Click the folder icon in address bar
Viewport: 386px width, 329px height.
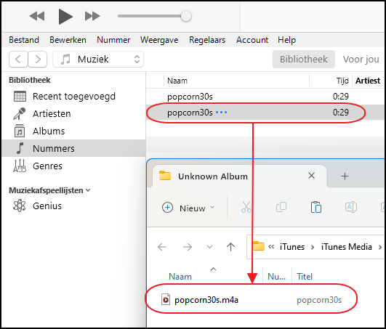click(259, 246)
